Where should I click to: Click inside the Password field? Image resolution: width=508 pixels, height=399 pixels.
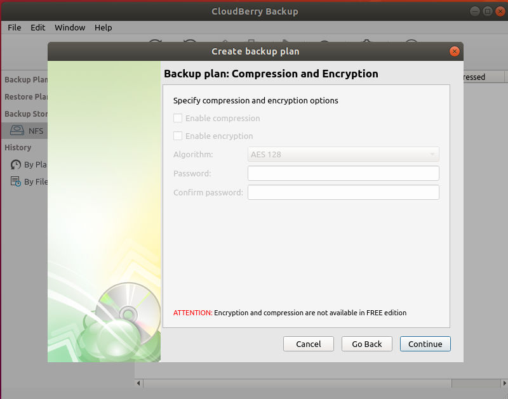click(x=343, y=173)
